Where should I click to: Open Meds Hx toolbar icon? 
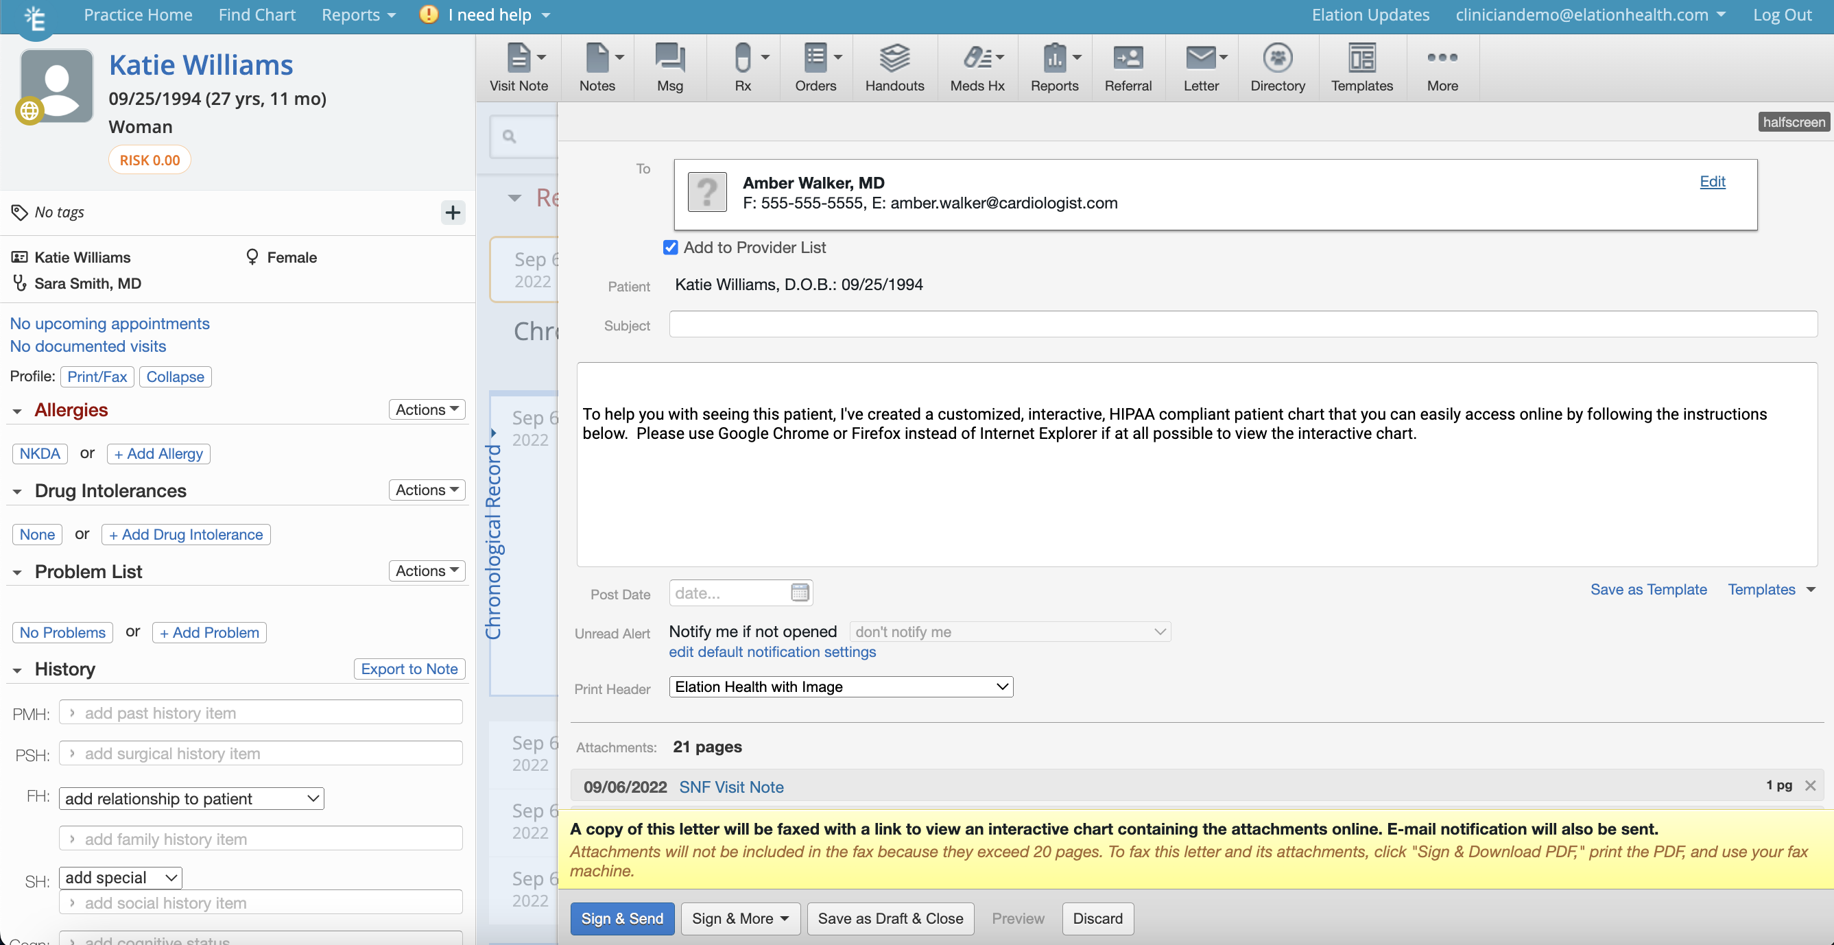[977, 67]
